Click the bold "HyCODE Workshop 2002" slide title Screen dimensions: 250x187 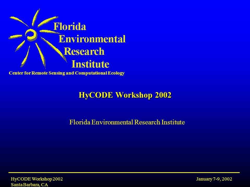[x=125, y=95]
